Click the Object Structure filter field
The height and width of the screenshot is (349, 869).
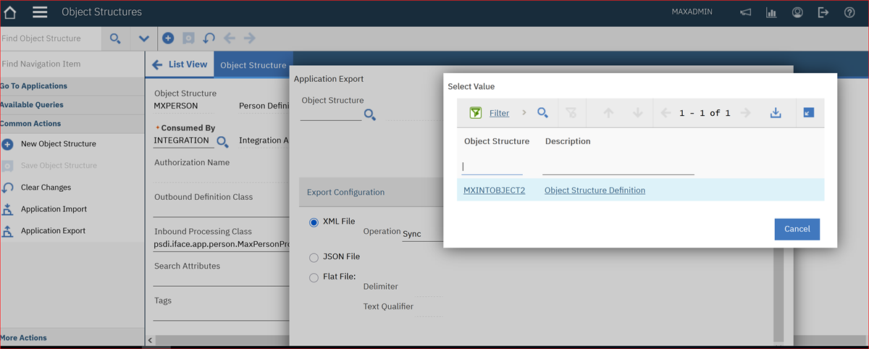492,167
